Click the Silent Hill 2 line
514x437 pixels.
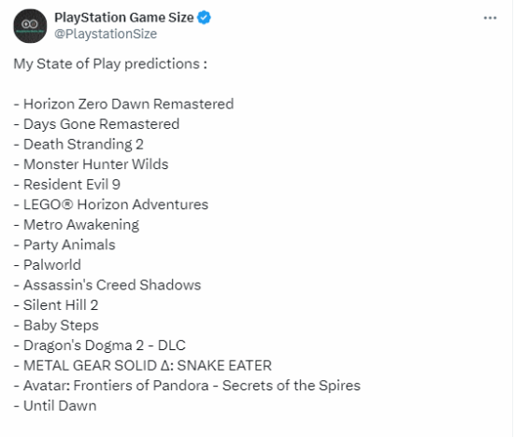[56, 305]
